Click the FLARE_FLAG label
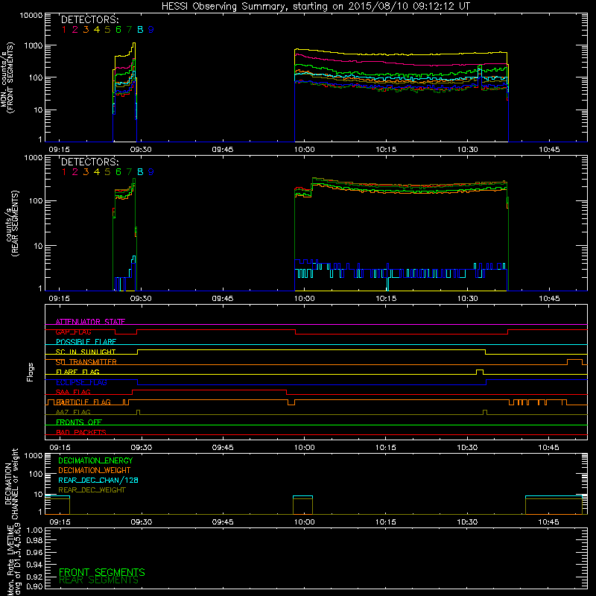596x596 pixels. 77,372
